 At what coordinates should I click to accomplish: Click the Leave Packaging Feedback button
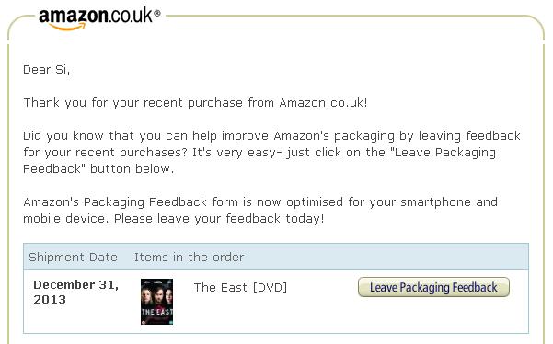[433, 287]
